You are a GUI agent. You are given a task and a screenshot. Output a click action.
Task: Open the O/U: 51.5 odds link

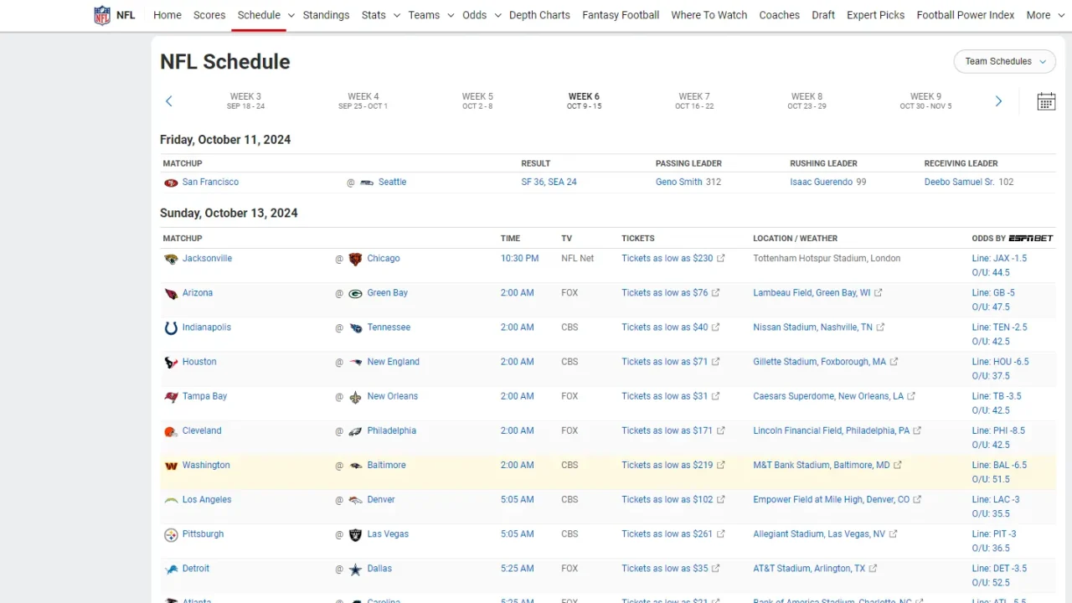(991, 479)
